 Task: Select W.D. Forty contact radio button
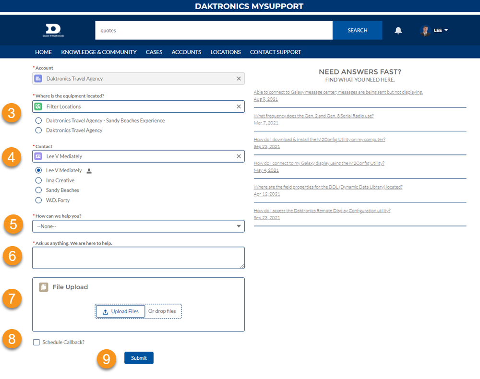click(38, 200)
